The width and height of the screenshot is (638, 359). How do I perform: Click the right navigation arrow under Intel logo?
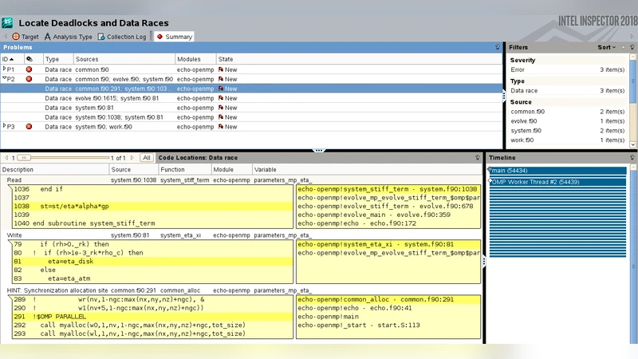(x=632, y=36)
